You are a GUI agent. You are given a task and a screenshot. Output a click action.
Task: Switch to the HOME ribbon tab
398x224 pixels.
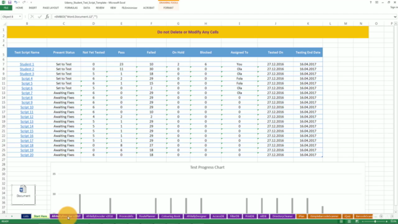19,8
